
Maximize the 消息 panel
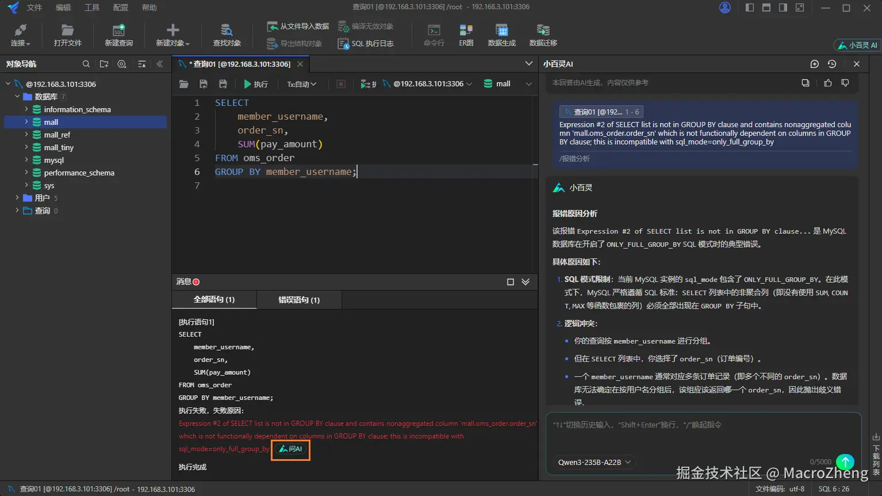(x=510, y=282)
